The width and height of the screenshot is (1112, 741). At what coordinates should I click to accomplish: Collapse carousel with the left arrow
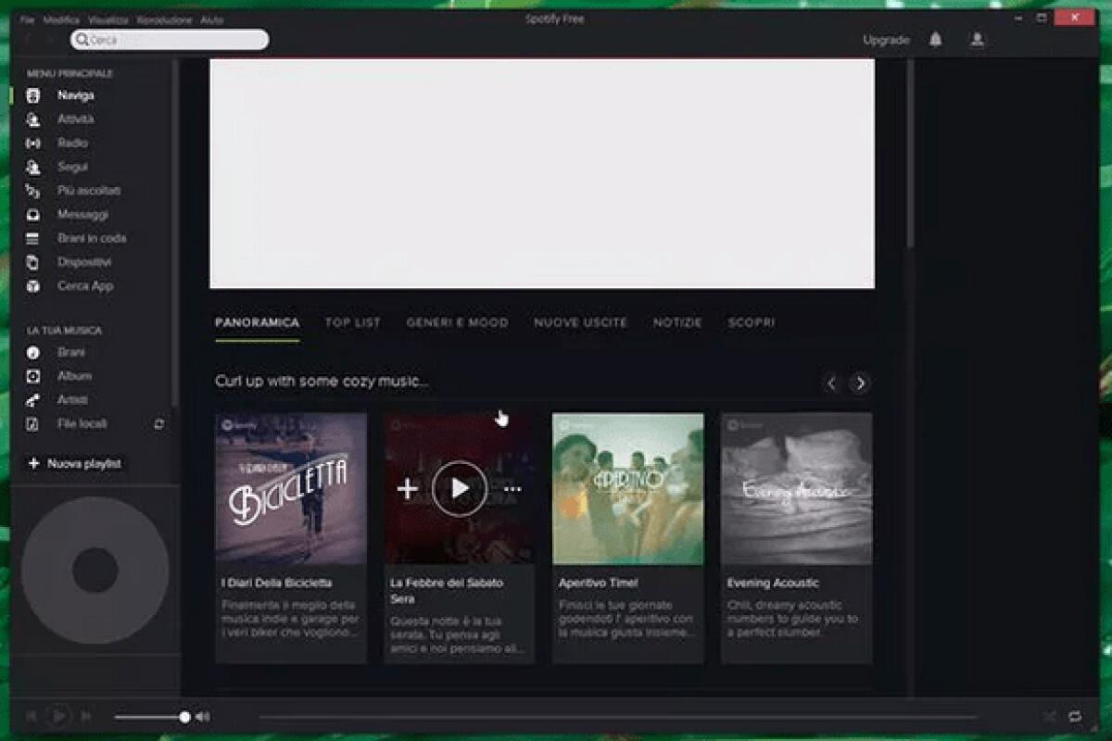(x=831, y=383)
